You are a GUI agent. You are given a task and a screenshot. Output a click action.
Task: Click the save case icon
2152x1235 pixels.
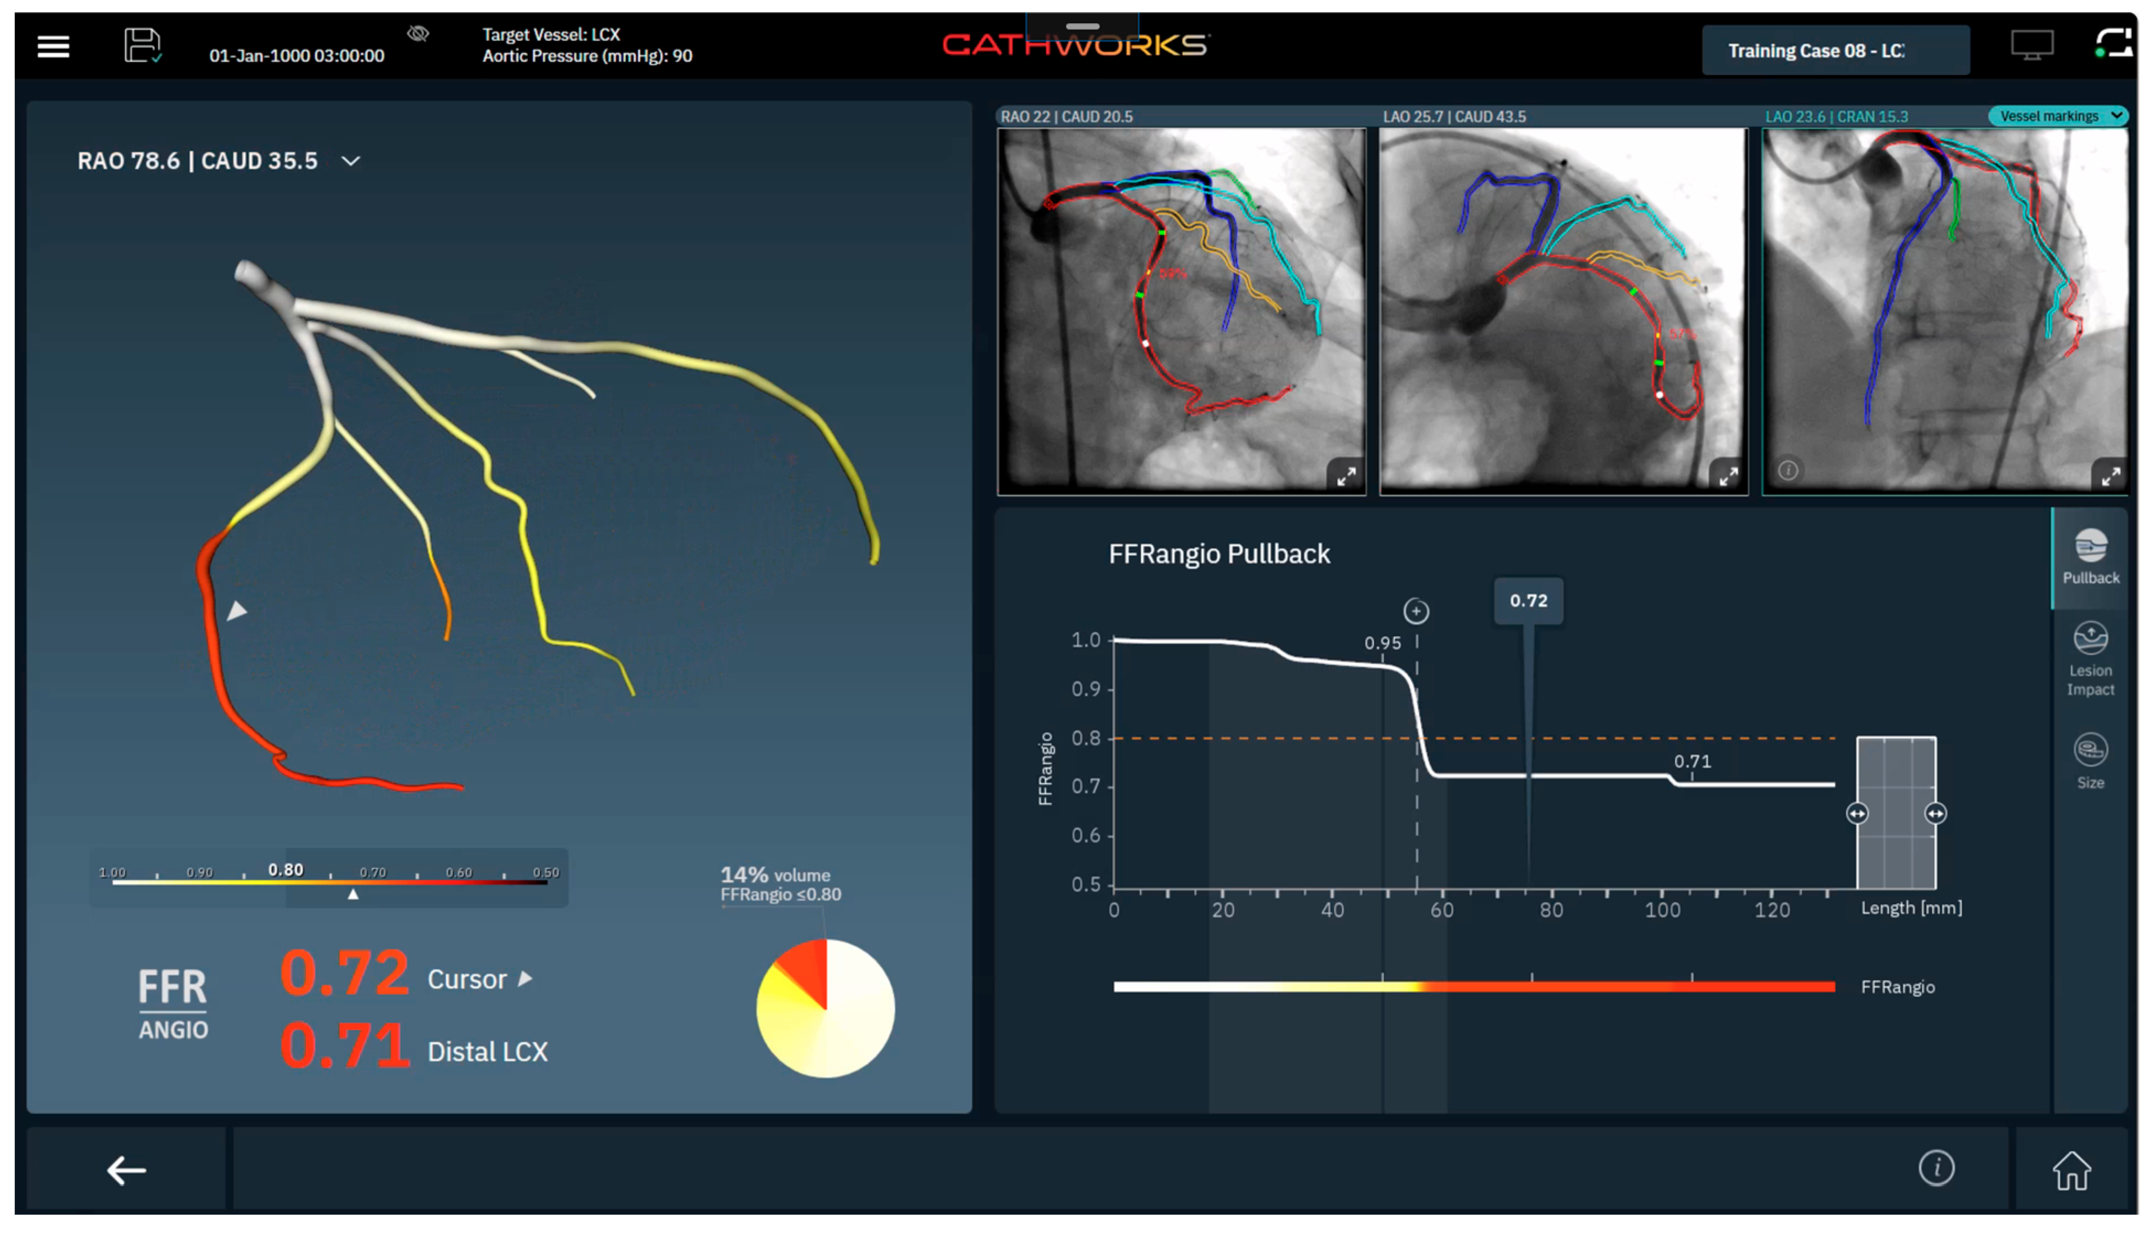tap(142, 46)
